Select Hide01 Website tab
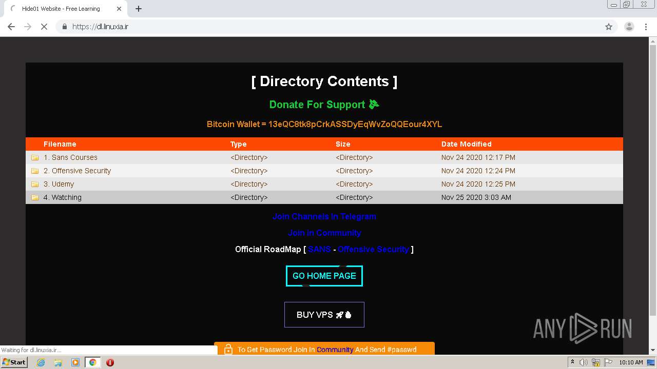The height and width of the screenshot is (369, 657). pyautogui.click(x=66, y=9)
